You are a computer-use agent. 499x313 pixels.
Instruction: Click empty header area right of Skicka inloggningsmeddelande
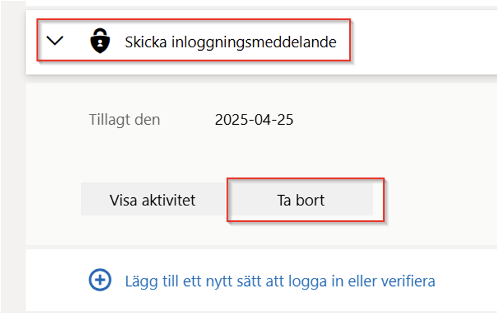423,42
